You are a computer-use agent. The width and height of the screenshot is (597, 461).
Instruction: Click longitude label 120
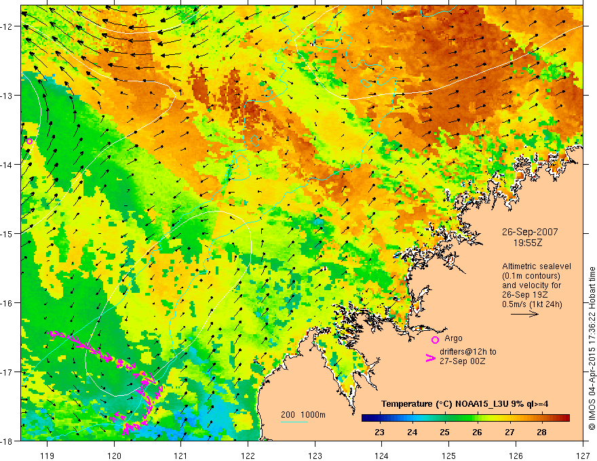pos(114,456)
